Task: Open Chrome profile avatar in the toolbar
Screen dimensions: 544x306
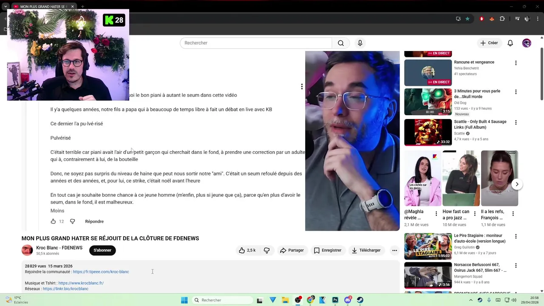Action: pyautogui.click(x=527, y=19)
